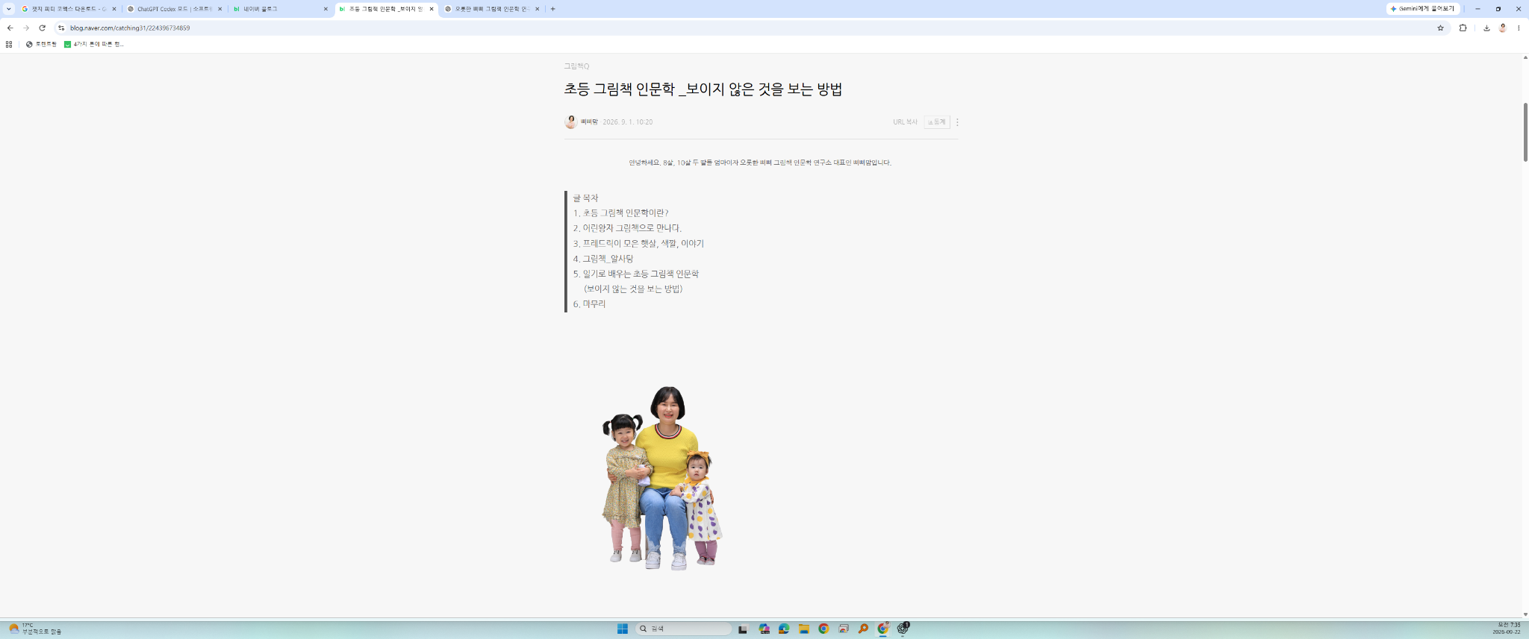This screenshot has height=639, width=1529.
Task: Open the 그림책Q category link
Action: click(576, 66)
